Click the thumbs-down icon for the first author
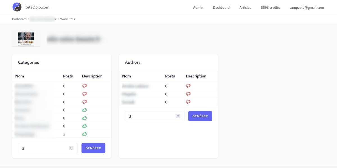 188,86
